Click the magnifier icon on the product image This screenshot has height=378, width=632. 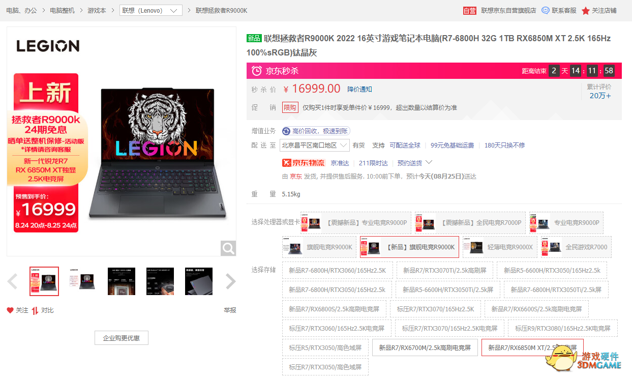228,248
